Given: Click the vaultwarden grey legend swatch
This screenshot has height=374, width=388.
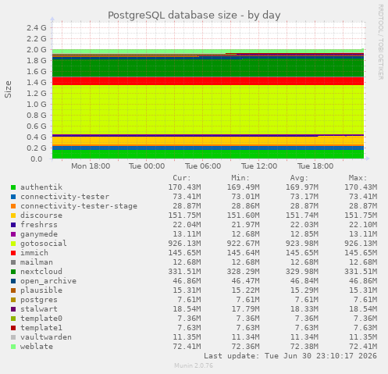Looking at the screenshot, I should tap(13, 337).
